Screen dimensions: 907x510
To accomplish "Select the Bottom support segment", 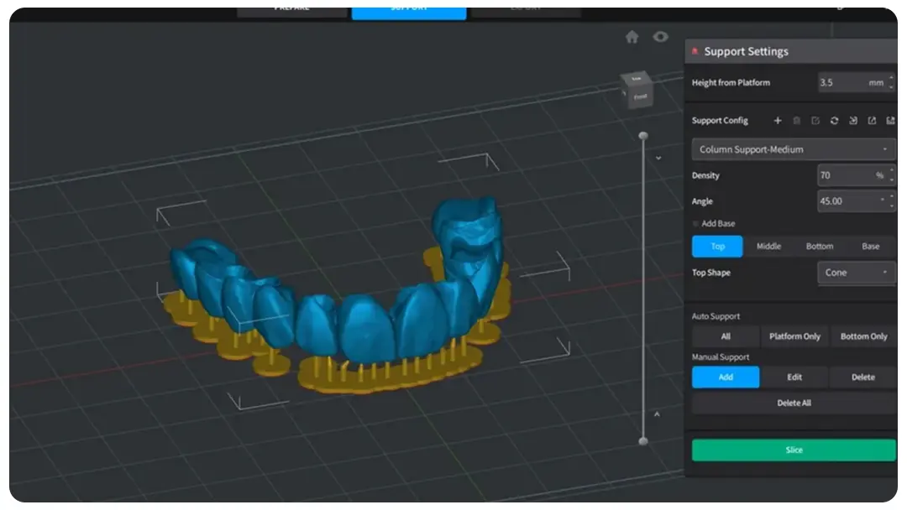I will coord(819,246).
